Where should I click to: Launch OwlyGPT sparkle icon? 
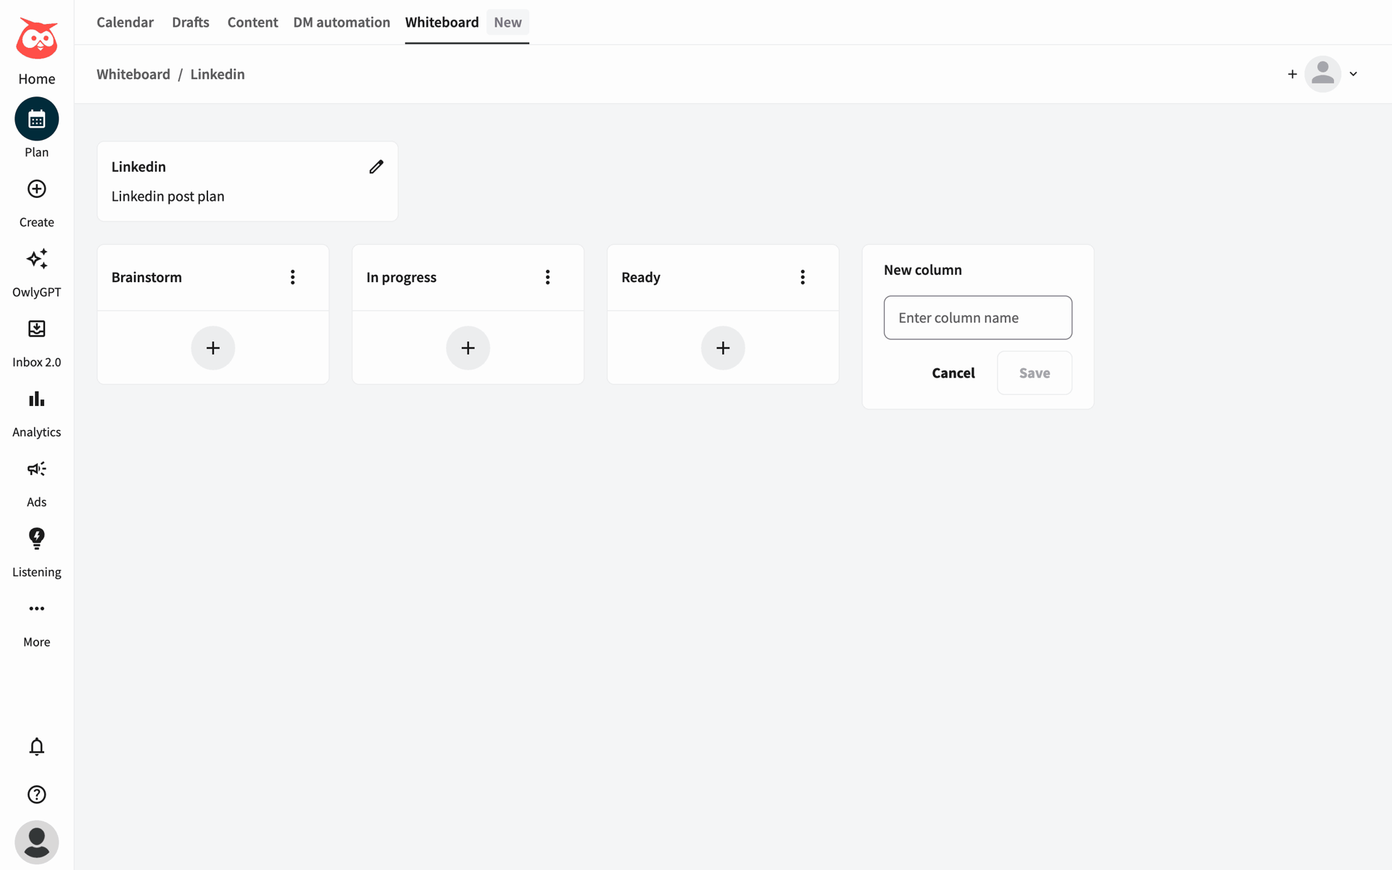(36, 259)
